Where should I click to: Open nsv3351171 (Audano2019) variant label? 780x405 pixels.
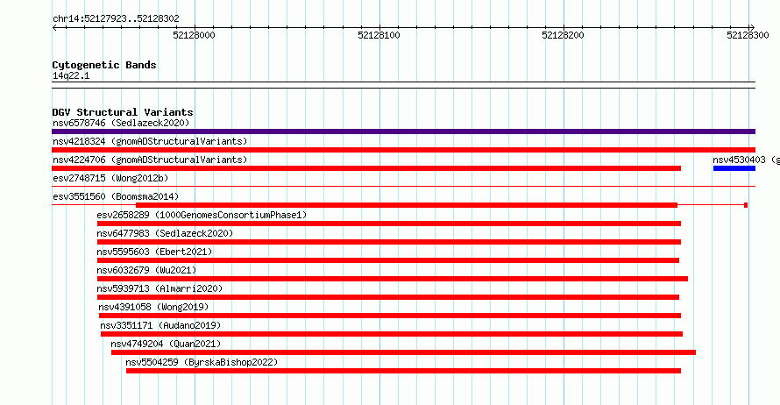160,325
